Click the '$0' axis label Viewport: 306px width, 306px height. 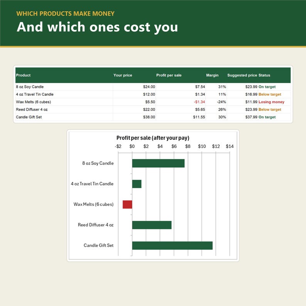click(132, 146)
